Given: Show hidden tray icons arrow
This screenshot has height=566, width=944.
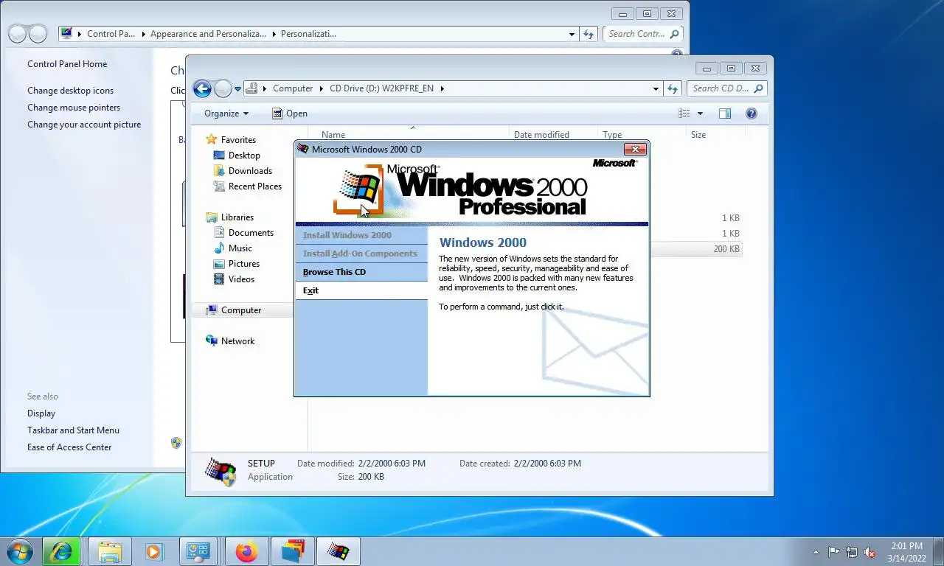Looking at the screenshot, I should (x=816, y=552).
